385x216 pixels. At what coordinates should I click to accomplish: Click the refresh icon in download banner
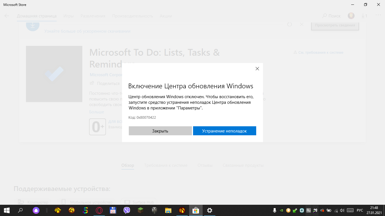pos(289,24)
